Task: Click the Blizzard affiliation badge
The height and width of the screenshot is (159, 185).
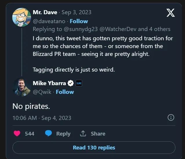Action: (79, 83)
